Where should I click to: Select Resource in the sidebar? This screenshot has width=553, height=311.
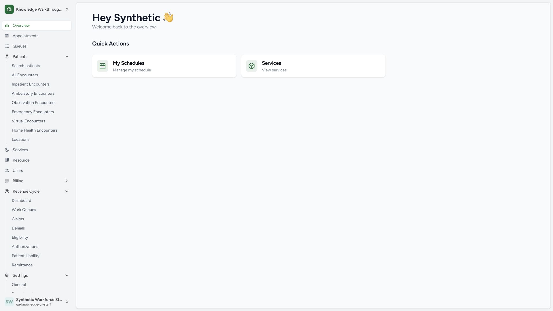pos(37,160)
